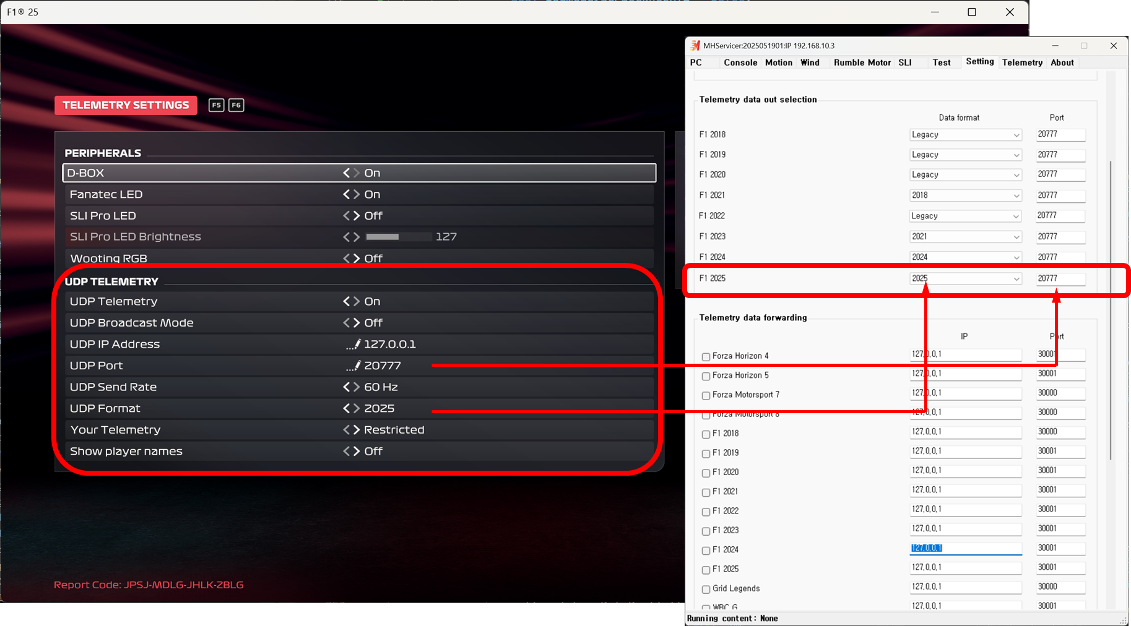Switch to the Rumble Motor tab

pos(862,62)
